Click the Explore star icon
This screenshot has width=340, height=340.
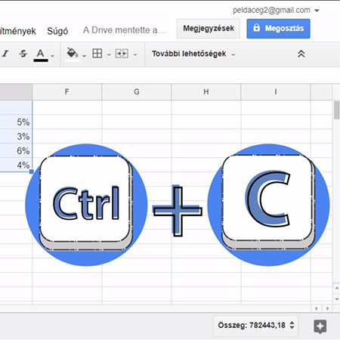320,326
